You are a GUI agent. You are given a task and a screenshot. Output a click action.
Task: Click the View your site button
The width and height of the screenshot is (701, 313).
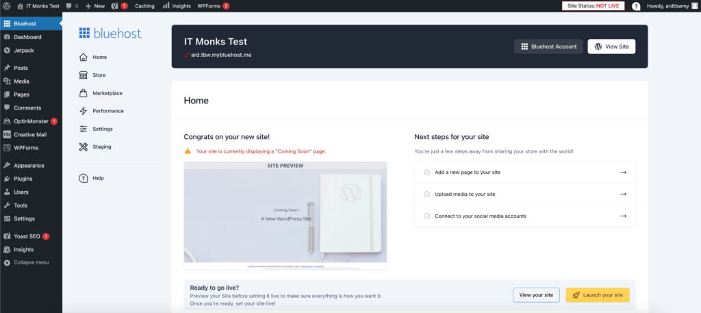(536, 295)
